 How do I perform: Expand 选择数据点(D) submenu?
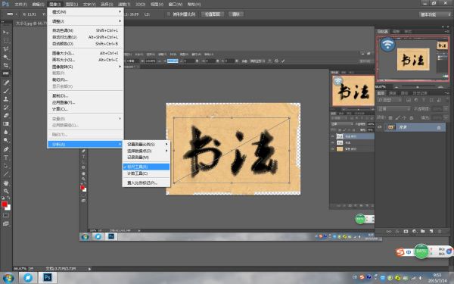[x=146, y=151]
